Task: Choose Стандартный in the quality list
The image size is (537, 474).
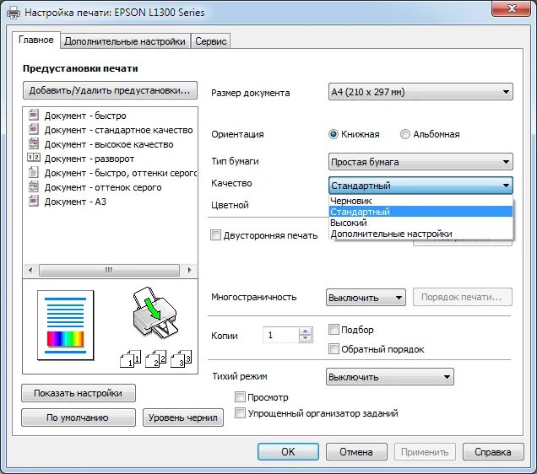Action: click(x=420, y=212)
